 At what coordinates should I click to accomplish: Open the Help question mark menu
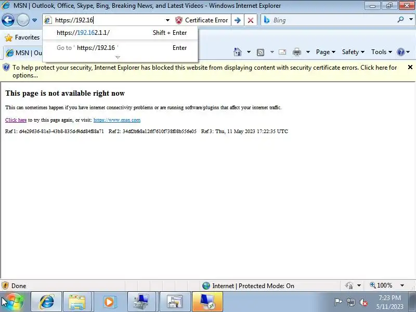404,52
